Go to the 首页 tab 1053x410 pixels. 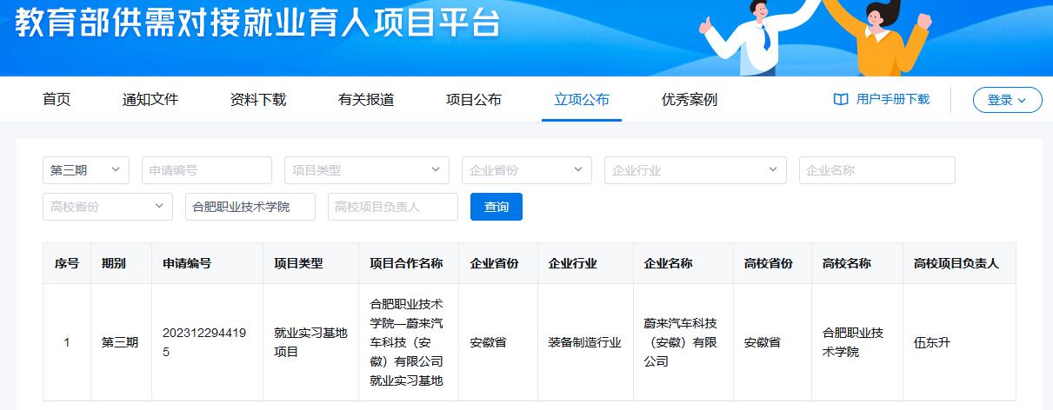(x=57, y=100)
